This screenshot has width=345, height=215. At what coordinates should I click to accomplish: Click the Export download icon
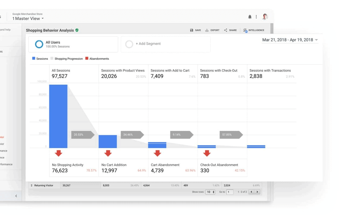coord(207,30)
